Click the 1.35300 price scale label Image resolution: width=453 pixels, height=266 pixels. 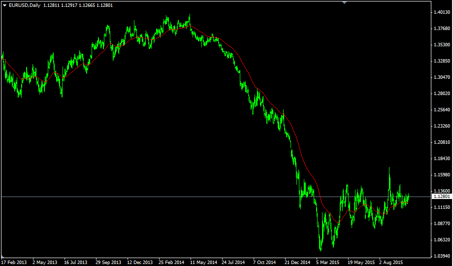442,45
